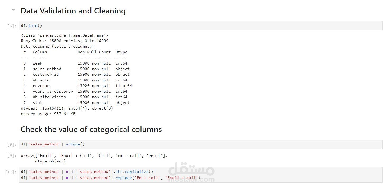Click the nb_site_visits row in output
Image resolution: width=383 pixels, height=187 pixels.
75,97
